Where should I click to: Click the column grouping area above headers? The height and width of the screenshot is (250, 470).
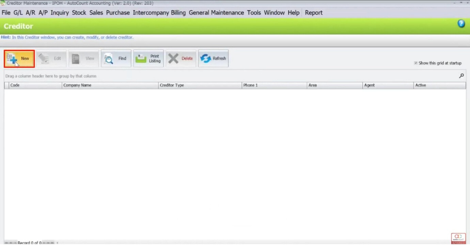click(51, 76)
